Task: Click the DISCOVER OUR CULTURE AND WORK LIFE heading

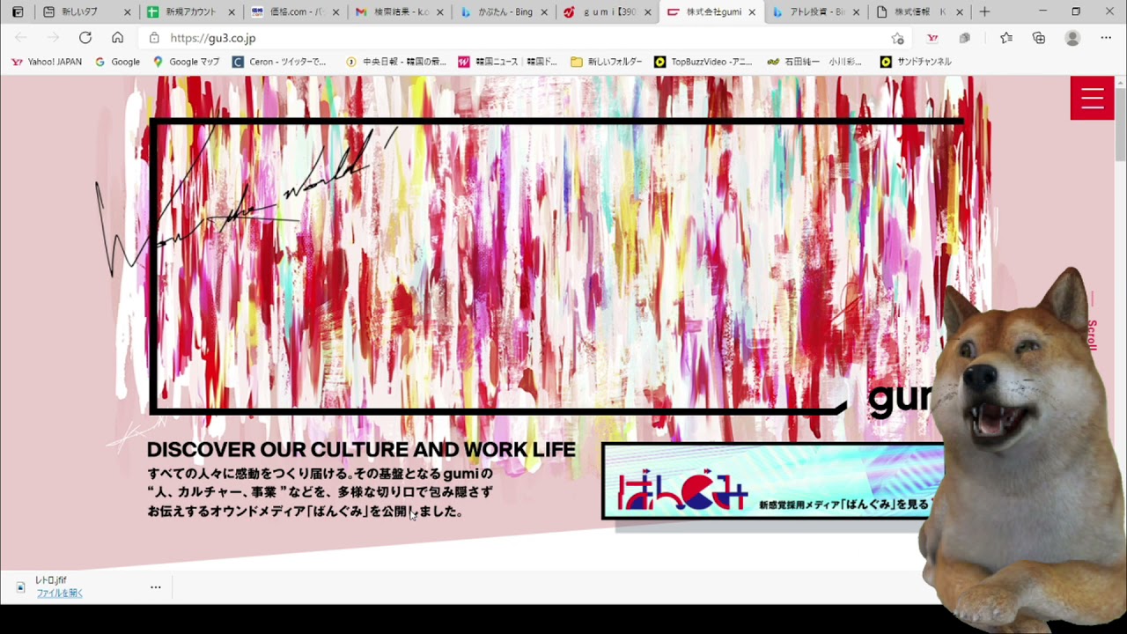Action: [x=361, y=450]
